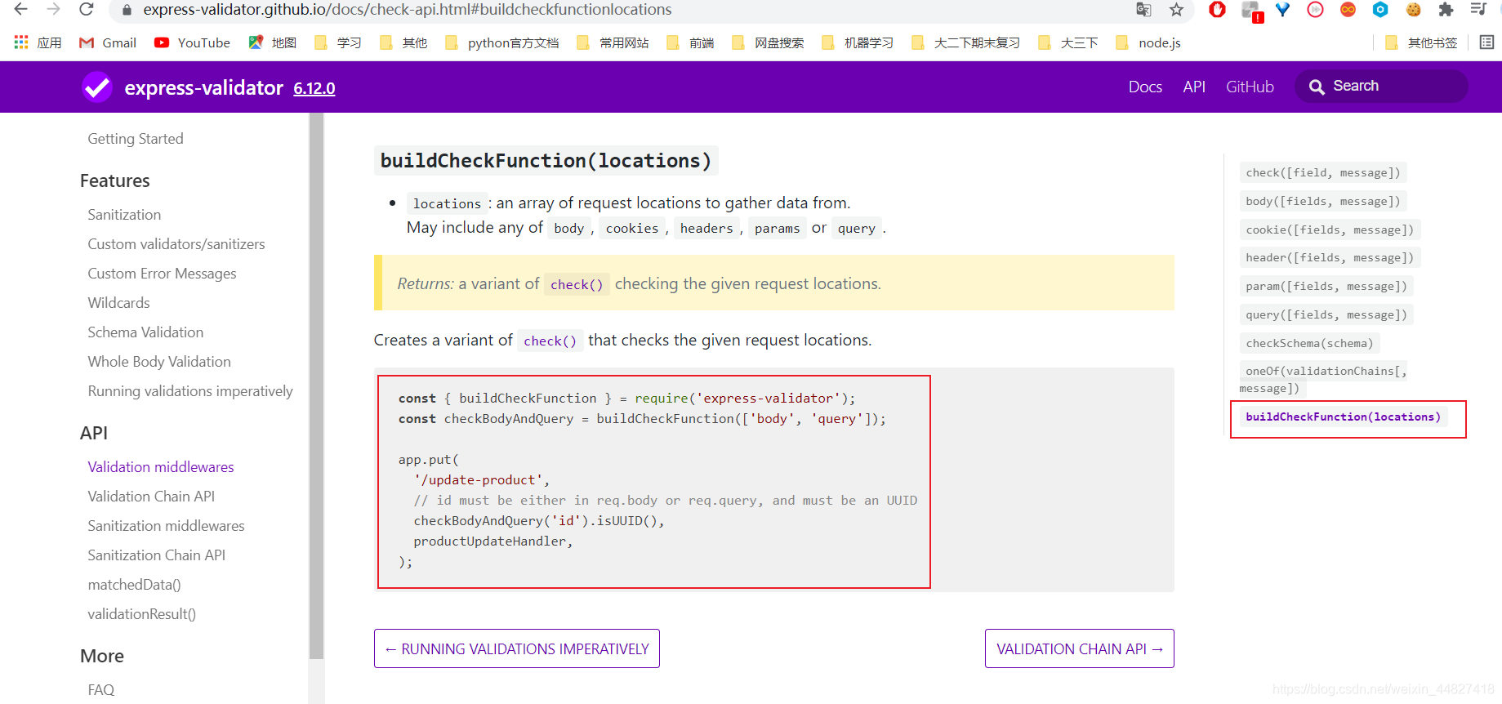Expand the 前端 bookmark folder
Viewport: 1502px width, 704px height.
[x=690, y=42]
